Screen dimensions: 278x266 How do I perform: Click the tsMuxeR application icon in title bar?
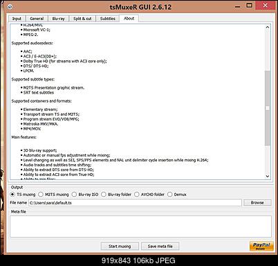tap(10, 7)
